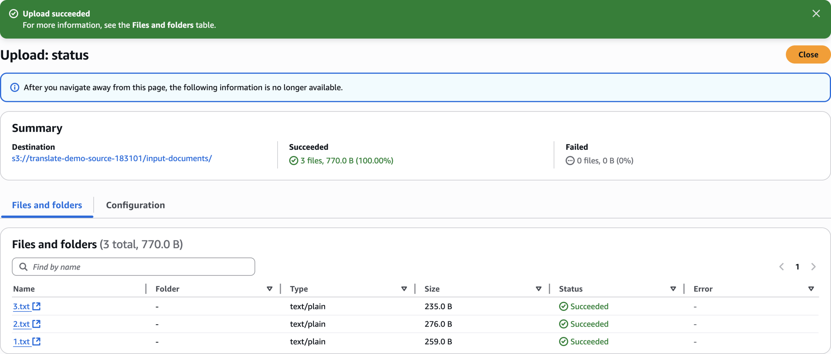Viewport: 831px width, 354px height.
Task: Click text/plain type in 2.txt row
Action: [x=307, y=324]
